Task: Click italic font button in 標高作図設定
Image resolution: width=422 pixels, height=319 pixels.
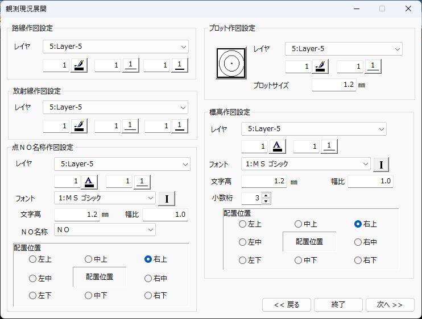Action: pos(381,165)
